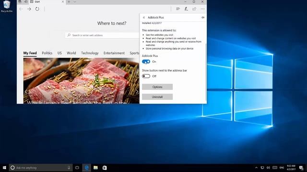The width and height of the screenshot is (307, 172).
Task: Open the tabs you've set aside icon
Action: [x=20, y=2]
